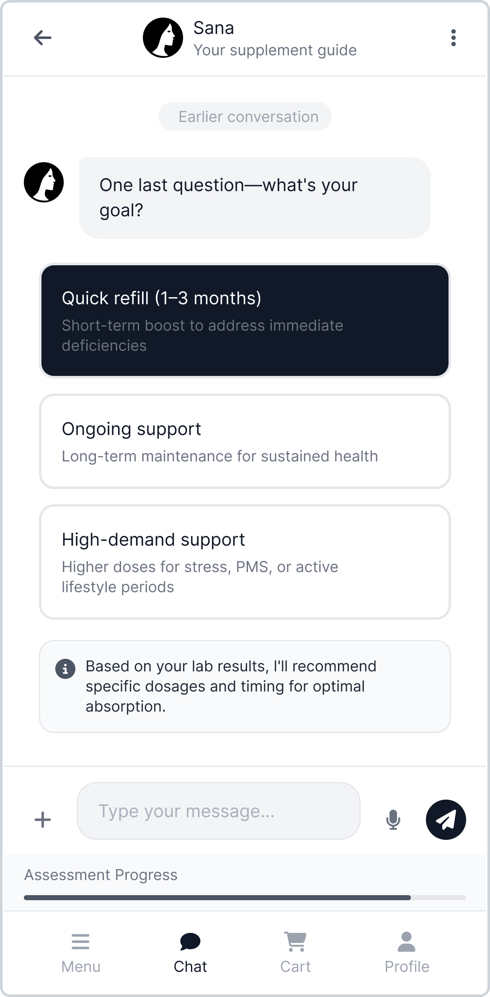Pick the High-demand support option
This screenshot has height=997, width=490.
[x=245, y=562]
